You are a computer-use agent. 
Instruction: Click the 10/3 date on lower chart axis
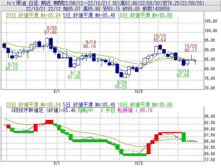click(139, 163)
